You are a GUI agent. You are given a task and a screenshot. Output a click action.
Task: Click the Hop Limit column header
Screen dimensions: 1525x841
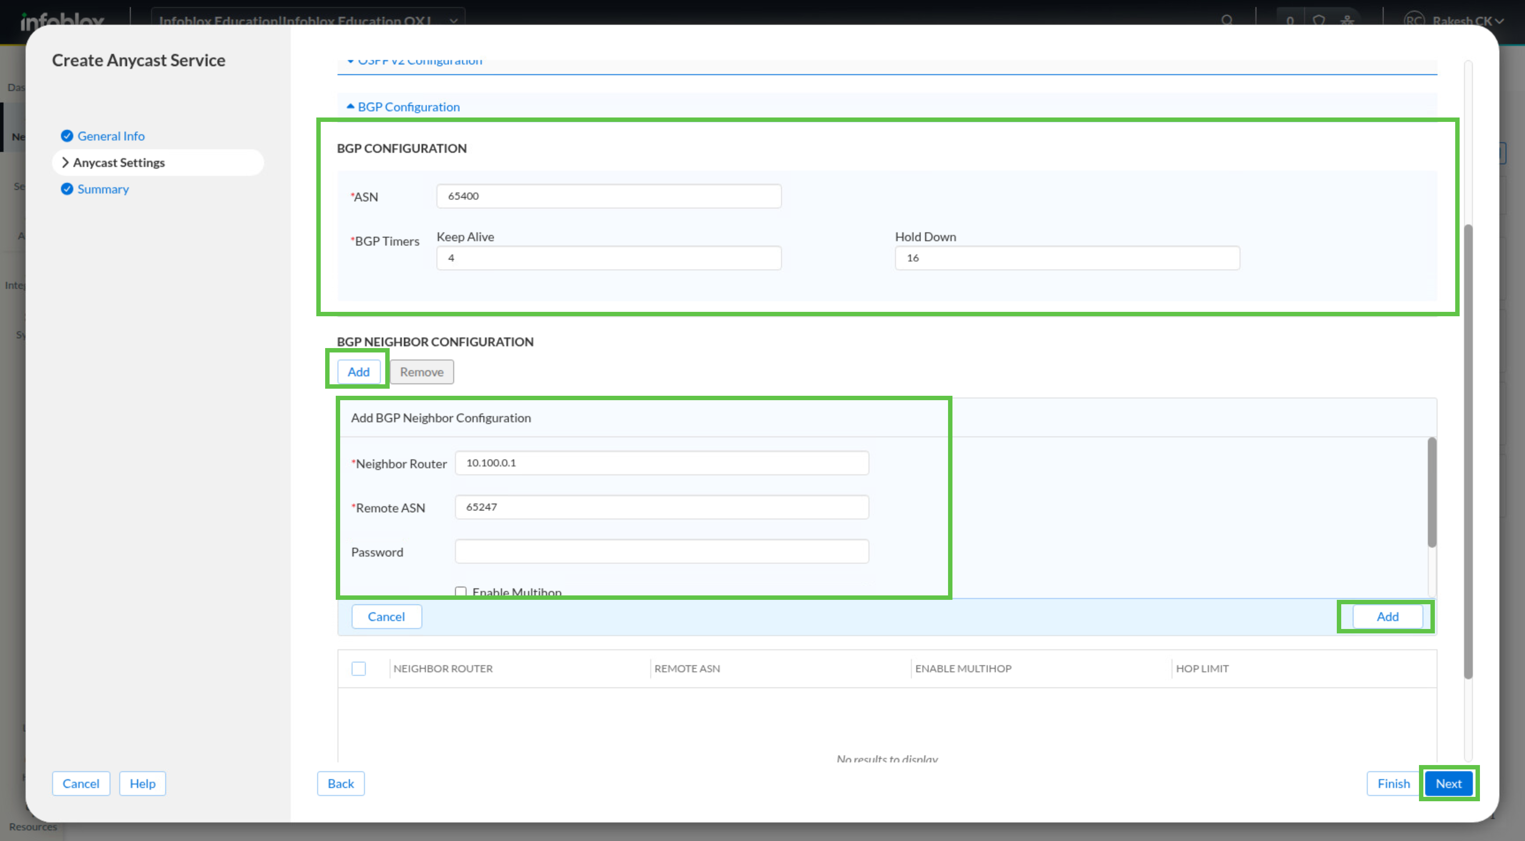pos(1202,669)
